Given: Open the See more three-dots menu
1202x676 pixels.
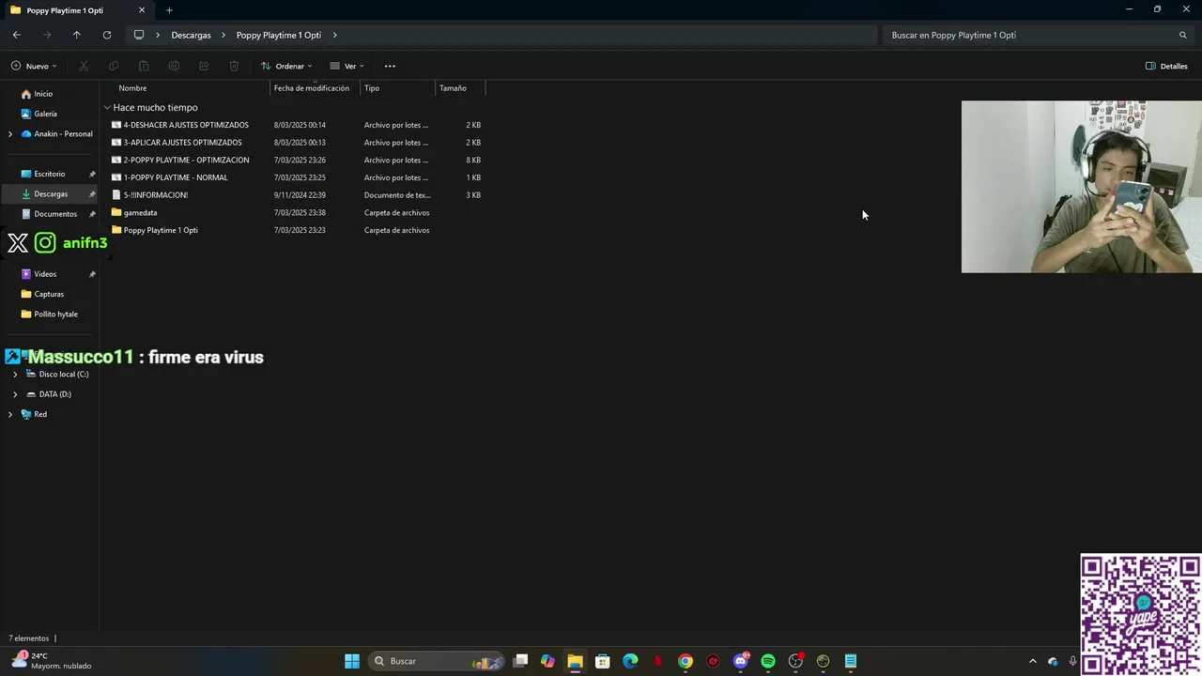Looking at the screenshot, I should [390, 66].
